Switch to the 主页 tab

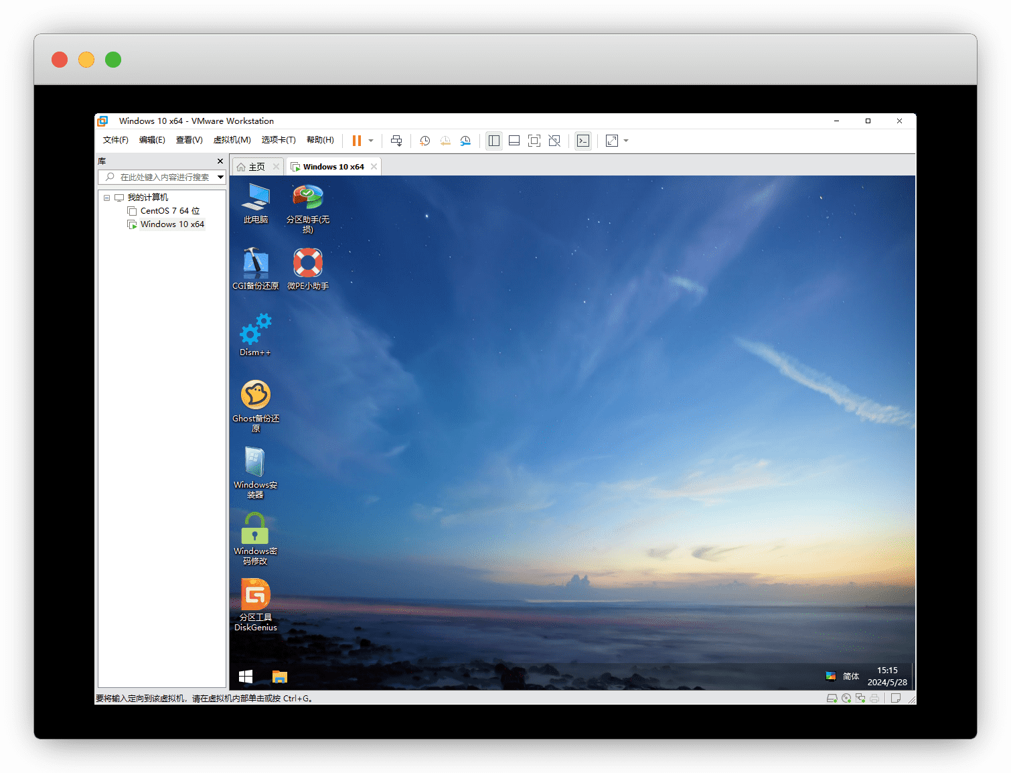tap(256, 167)
